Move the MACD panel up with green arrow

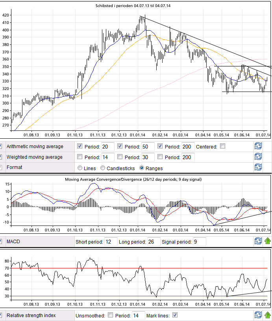tap(267, 241)
